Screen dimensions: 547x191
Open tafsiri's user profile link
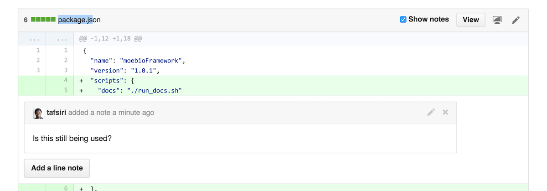tap(57, 113)
